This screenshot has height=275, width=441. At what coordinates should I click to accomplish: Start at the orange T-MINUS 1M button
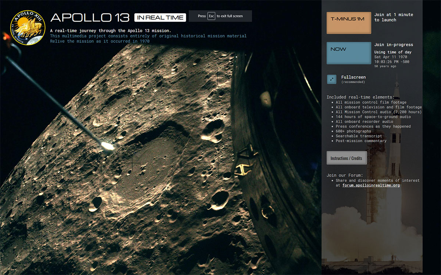(x=349, y=23)
